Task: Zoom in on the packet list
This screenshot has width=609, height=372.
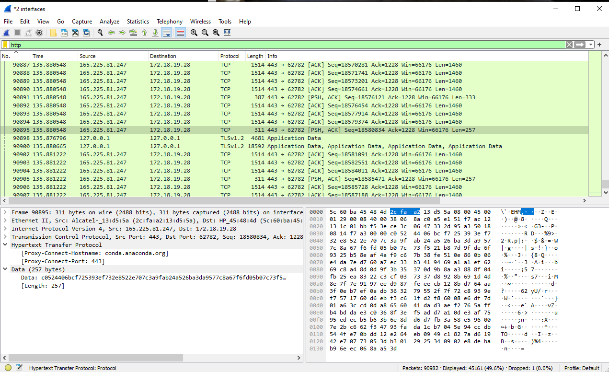Action: [193, 32]
